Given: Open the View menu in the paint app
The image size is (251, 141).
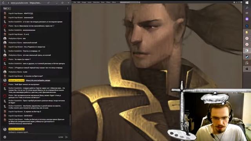Looking at the screenshot, I should (x=103, y=2).
